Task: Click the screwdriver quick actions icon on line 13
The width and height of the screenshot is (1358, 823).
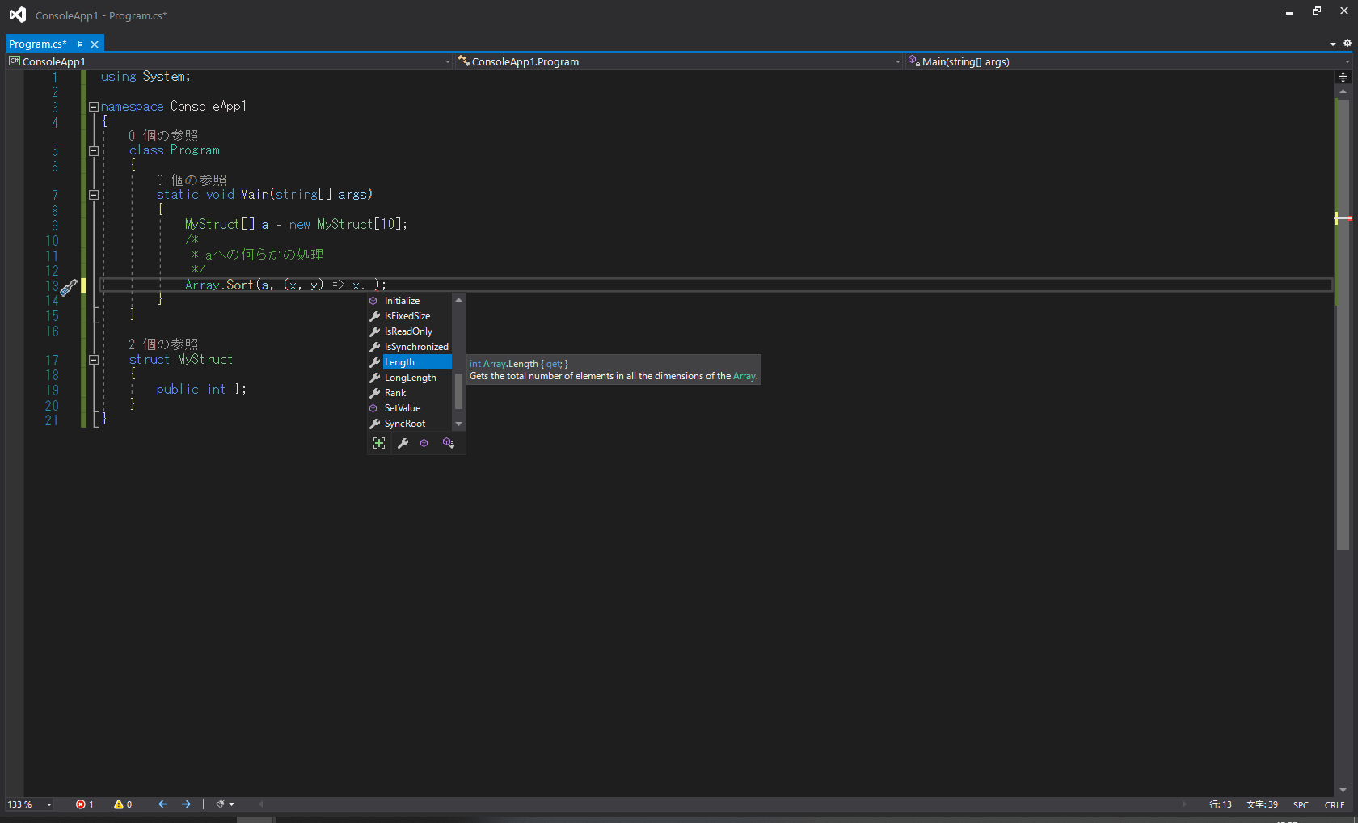Action: point(69,286)
